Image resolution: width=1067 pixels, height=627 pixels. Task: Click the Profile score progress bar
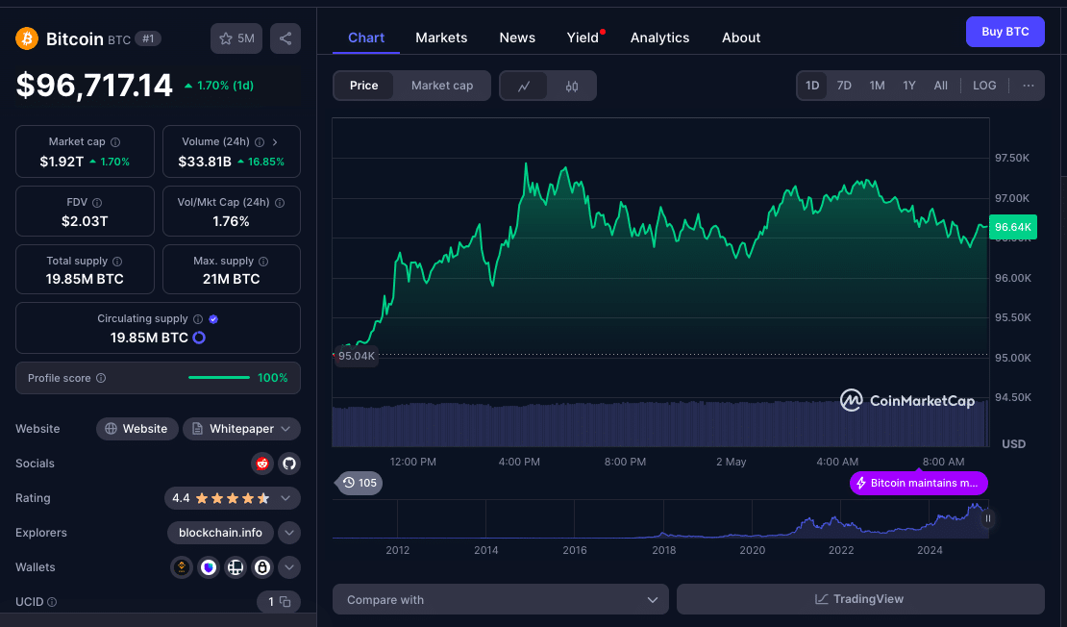coord(219,378)
